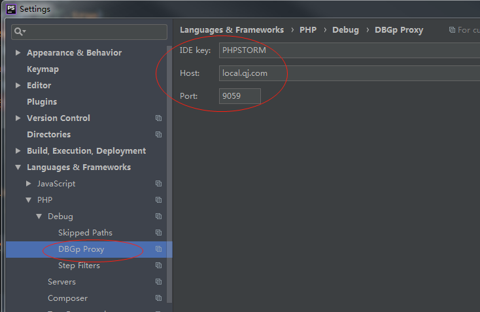This screenshot has width=480, height=312.
Task: Select Skipped Paths under Debug
Action: [85, 233]
